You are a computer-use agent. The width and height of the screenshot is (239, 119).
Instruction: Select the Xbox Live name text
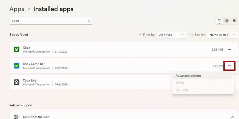click(x=30, y=80)
